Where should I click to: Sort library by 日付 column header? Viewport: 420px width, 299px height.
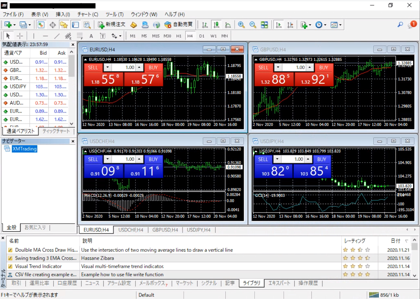coord(395,241)
